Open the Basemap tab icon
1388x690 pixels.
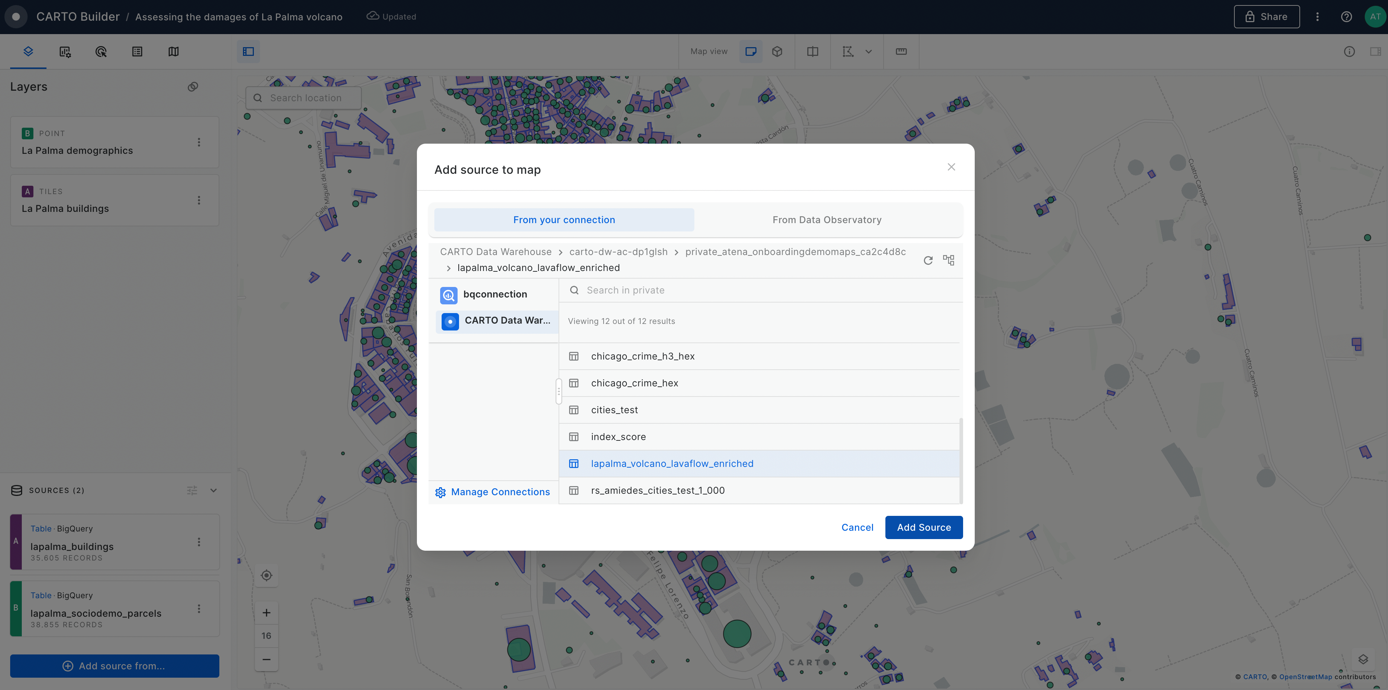tap(174, 52)
